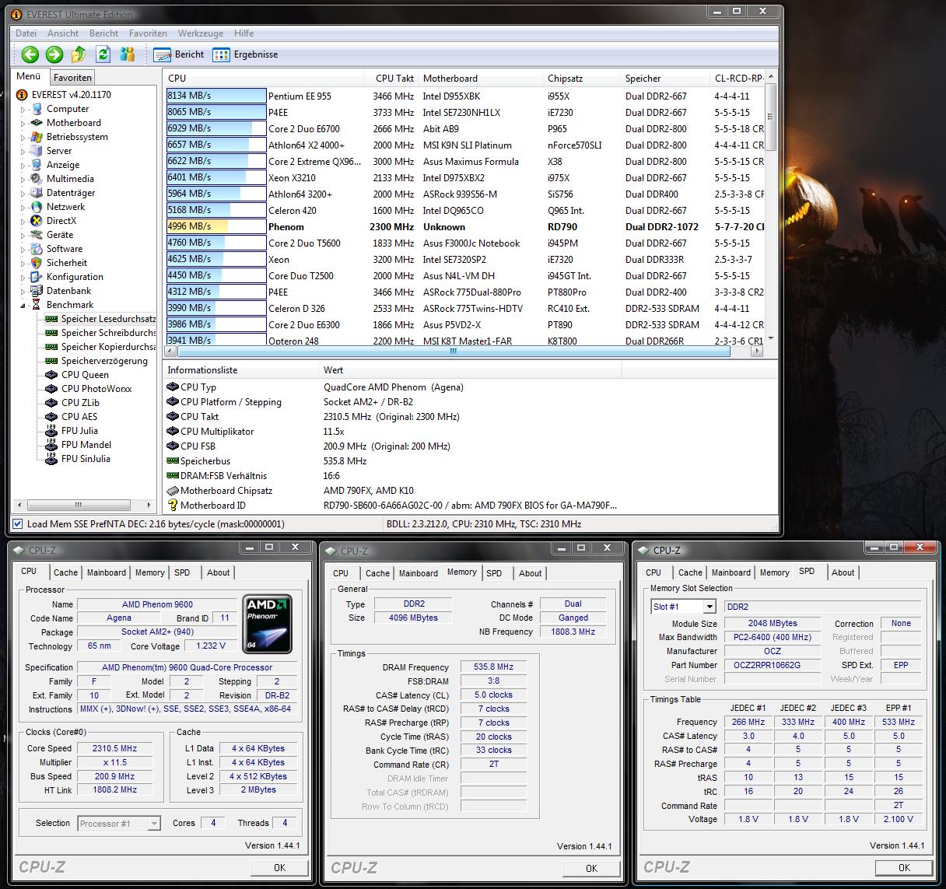Click the users icon in EVEREST toolbar
This screenshot has width=946, height=889.
click(x=128, y=54)
